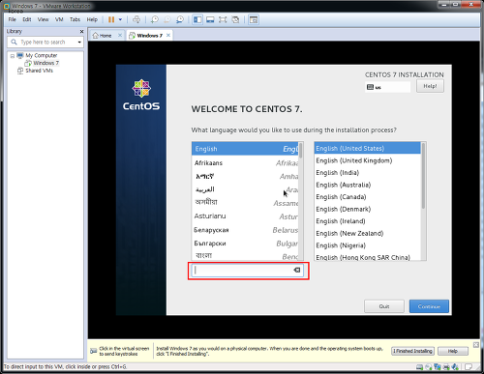Screen dimensions: 484x374
Task: Take a snapshot of this VM
Action: (x=155, y=19)
